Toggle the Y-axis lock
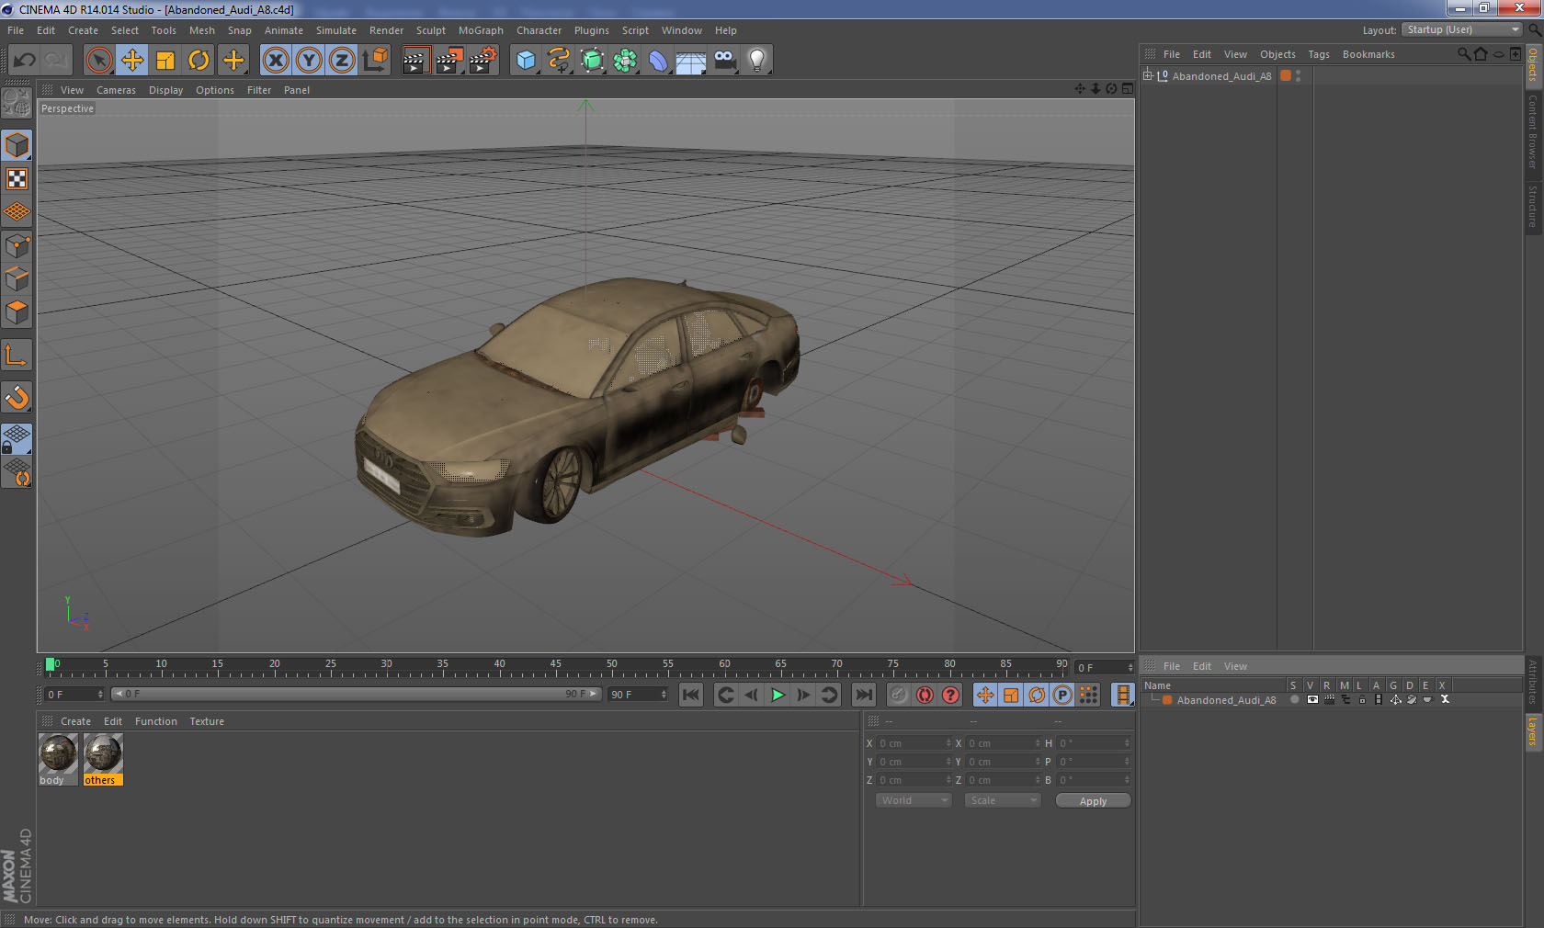The width and height of the screenshot is (1544, 928). pyautogui.click(x=309, y=61)
